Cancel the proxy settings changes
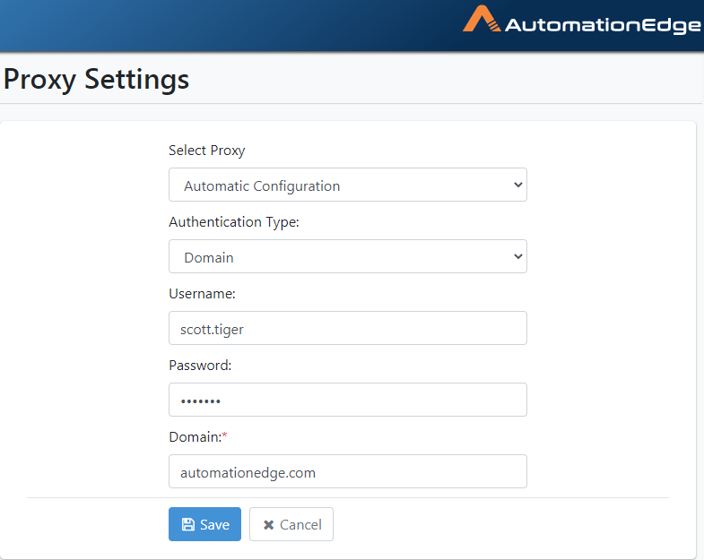 coord(291,524)
